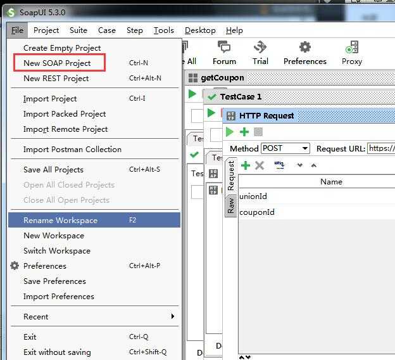Run the getCoupon test suite green arrow
The image size is (395, 360).
click(x=192, y=94)
